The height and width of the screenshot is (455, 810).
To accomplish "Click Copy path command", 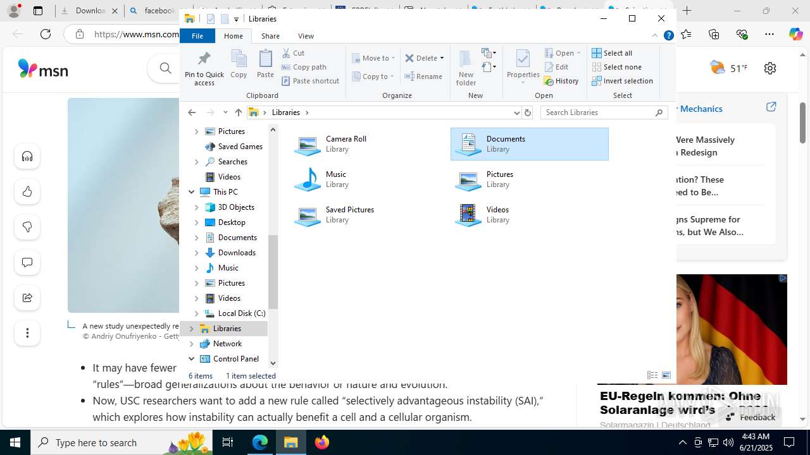I will [x=304, y=67].
